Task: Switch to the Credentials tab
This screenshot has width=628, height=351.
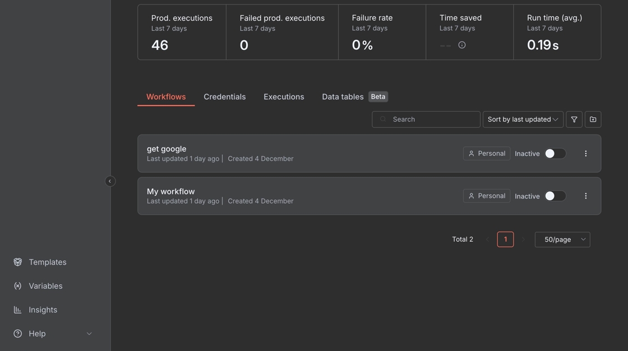Action: [224, 97]
